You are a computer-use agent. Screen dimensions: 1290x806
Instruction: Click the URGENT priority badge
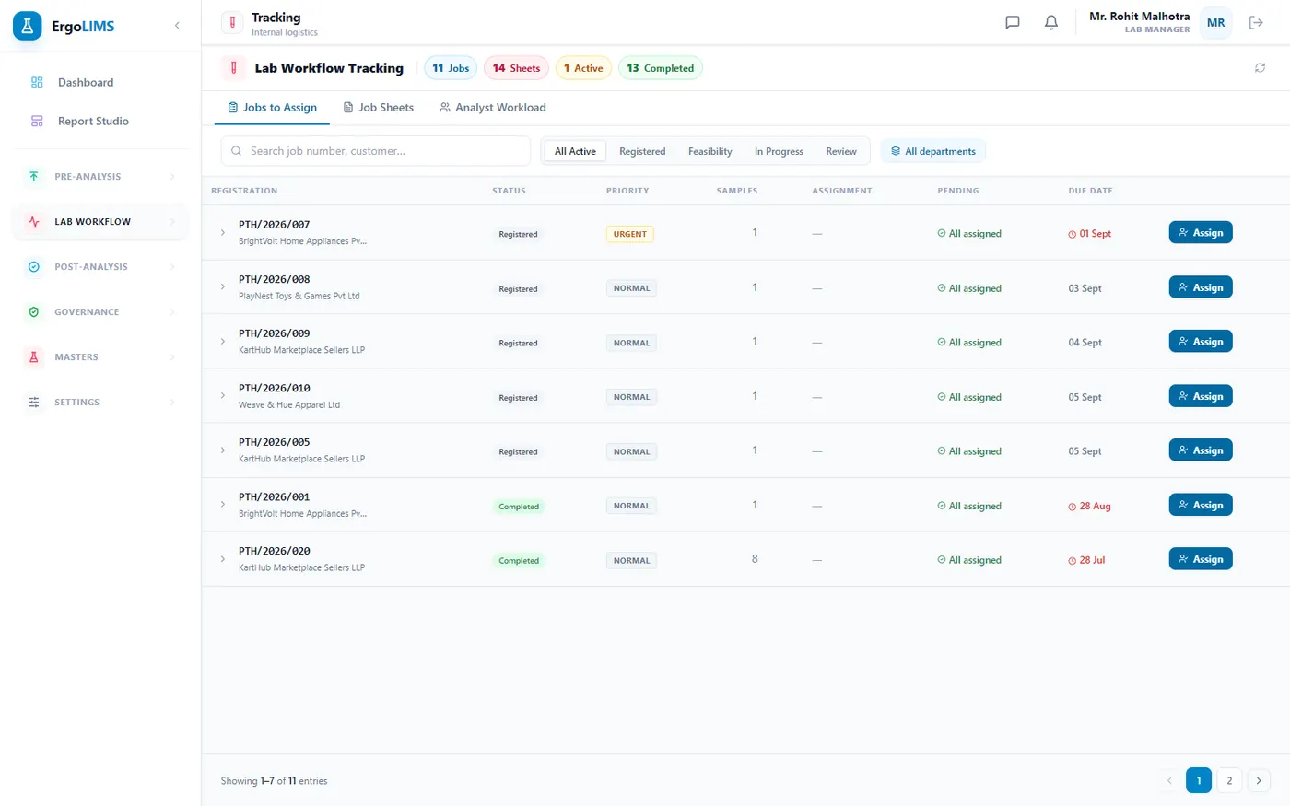(630, 234)
